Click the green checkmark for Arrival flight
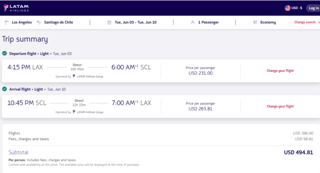 click(x=4, y=89)
